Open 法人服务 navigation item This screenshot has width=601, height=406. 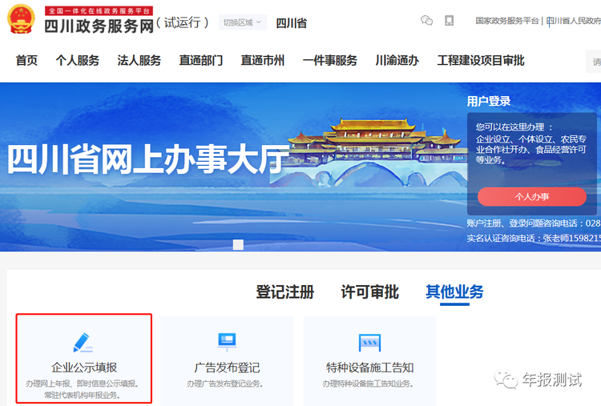coord(139,60)
